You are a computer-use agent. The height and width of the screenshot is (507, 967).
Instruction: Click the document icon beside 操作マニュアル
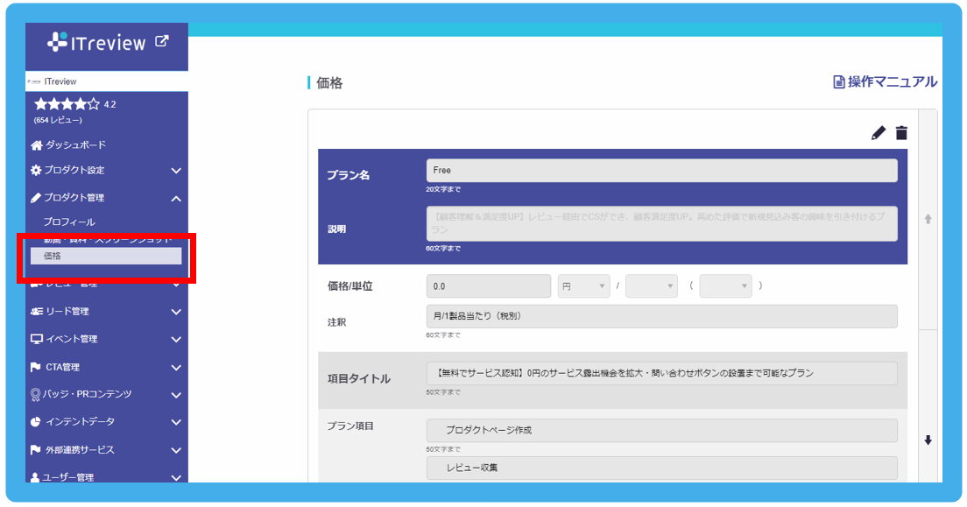point(837,81)
